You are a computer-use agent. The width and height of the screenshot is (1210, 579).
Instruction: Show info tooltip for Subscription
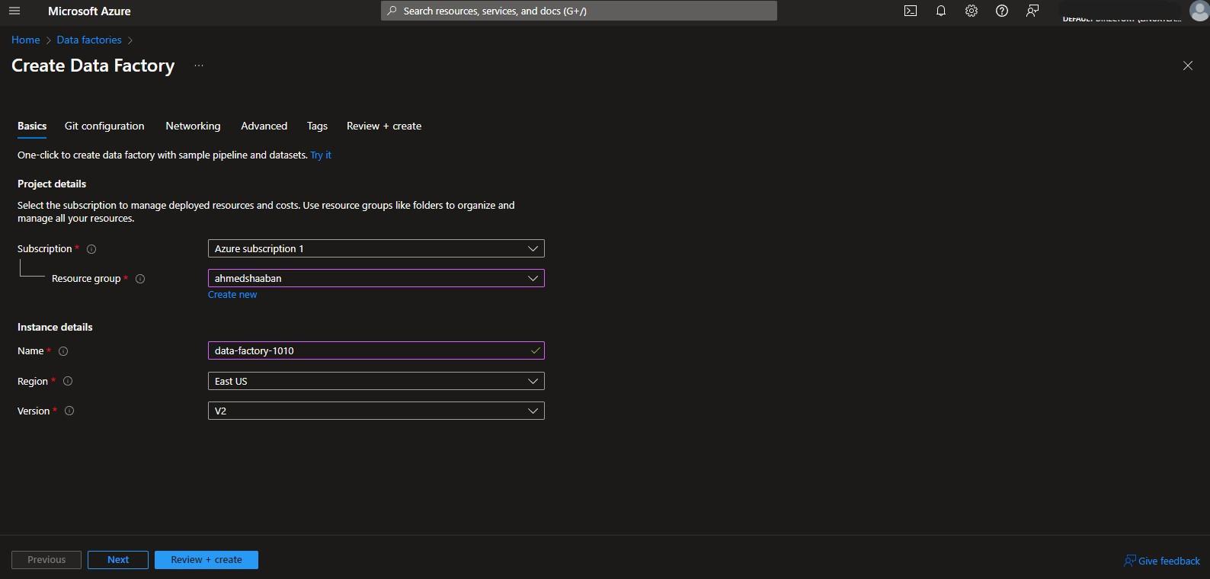point(91,249)
